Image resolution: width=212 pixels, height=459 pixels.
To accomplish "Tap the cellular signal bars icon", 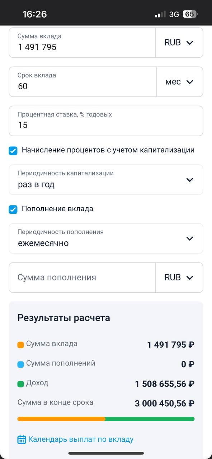I will point(160,14).
